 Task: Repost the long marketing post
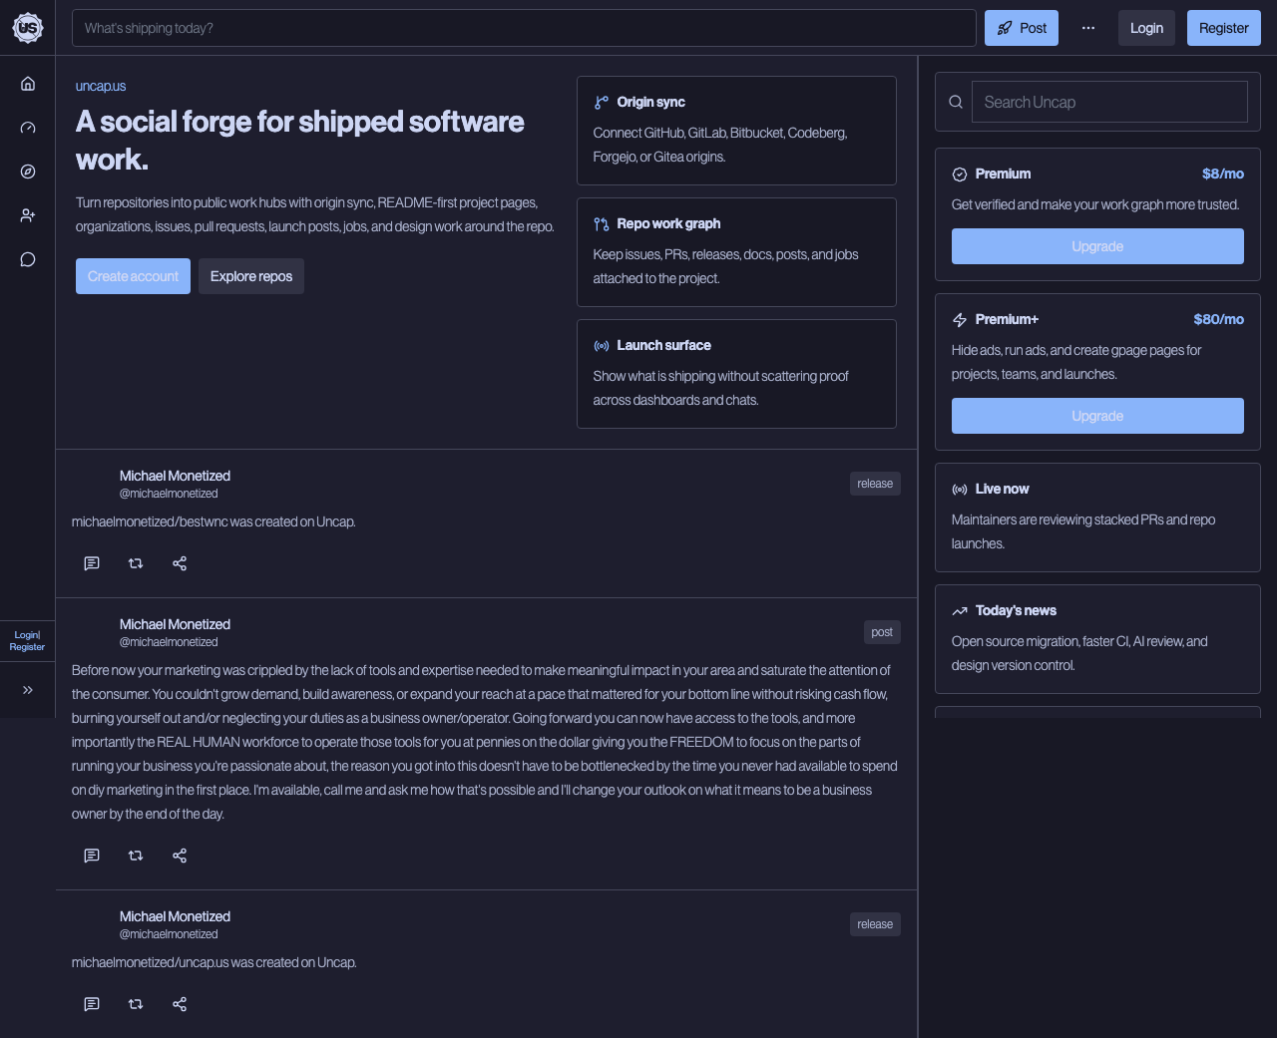coord(136,856)
